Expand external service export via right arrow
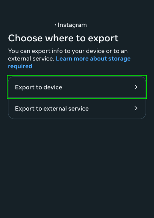This screenshot has width=154, height=218. [x=136, y=108]
